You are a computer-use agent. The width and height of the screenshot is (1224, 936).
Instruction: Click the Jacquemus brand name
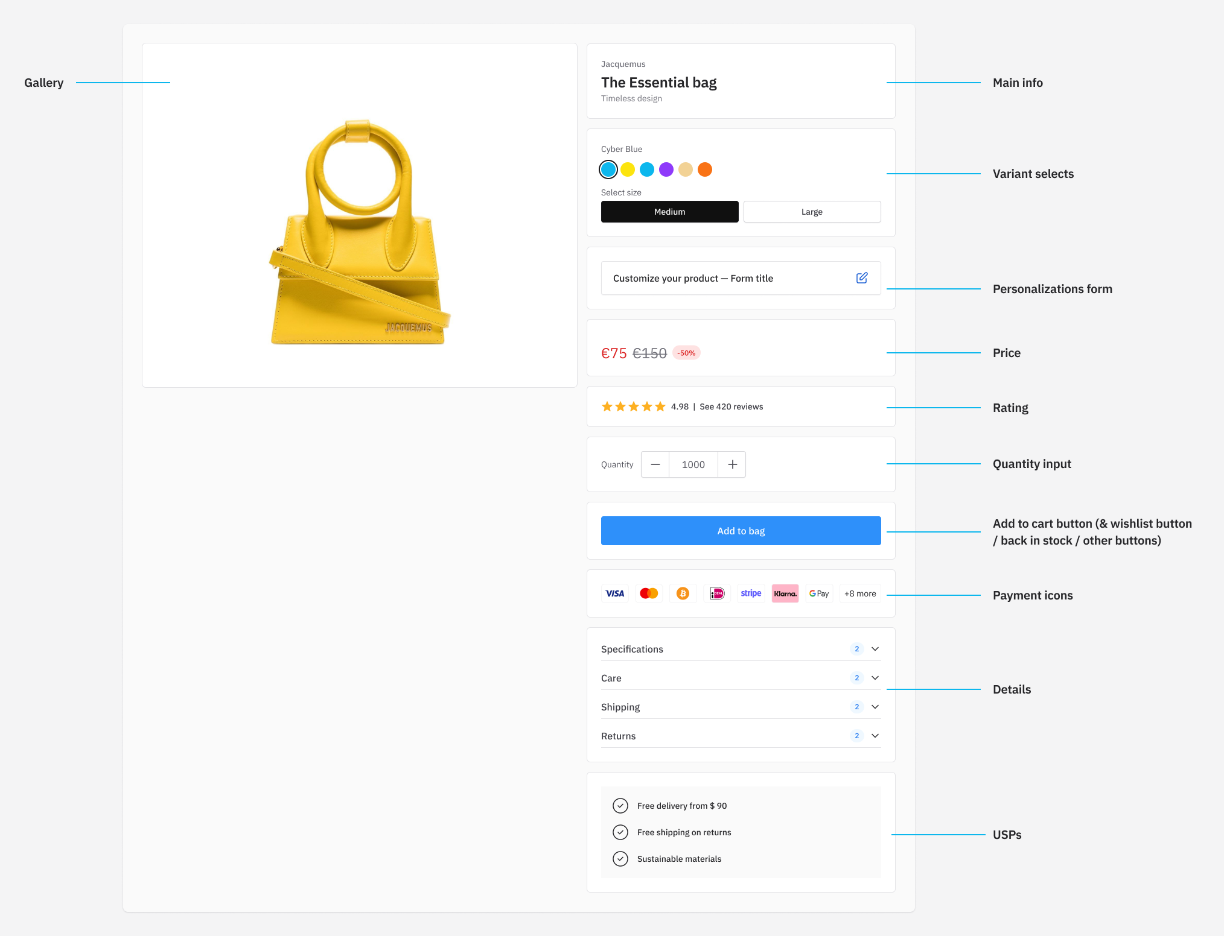coord(623,64)
